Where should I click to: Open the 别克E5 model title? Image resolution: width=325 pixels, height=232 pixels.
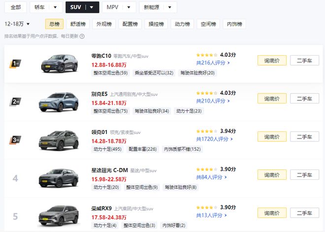[x=99, y=94]
